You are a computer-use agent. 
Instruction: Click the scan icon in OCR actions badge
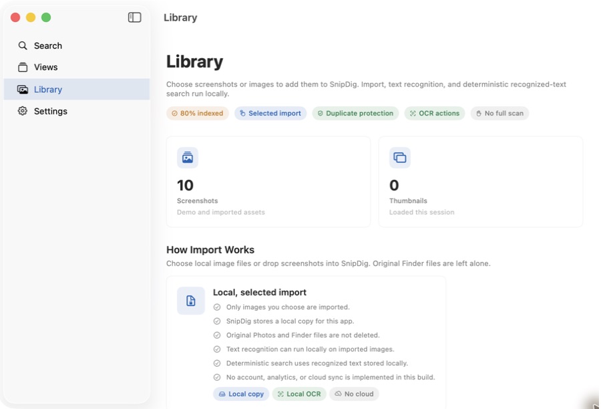tap(413, 113)
